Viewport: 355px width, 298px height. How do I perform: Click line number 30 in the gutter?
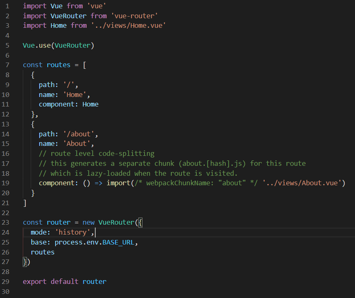click(5, 291)
